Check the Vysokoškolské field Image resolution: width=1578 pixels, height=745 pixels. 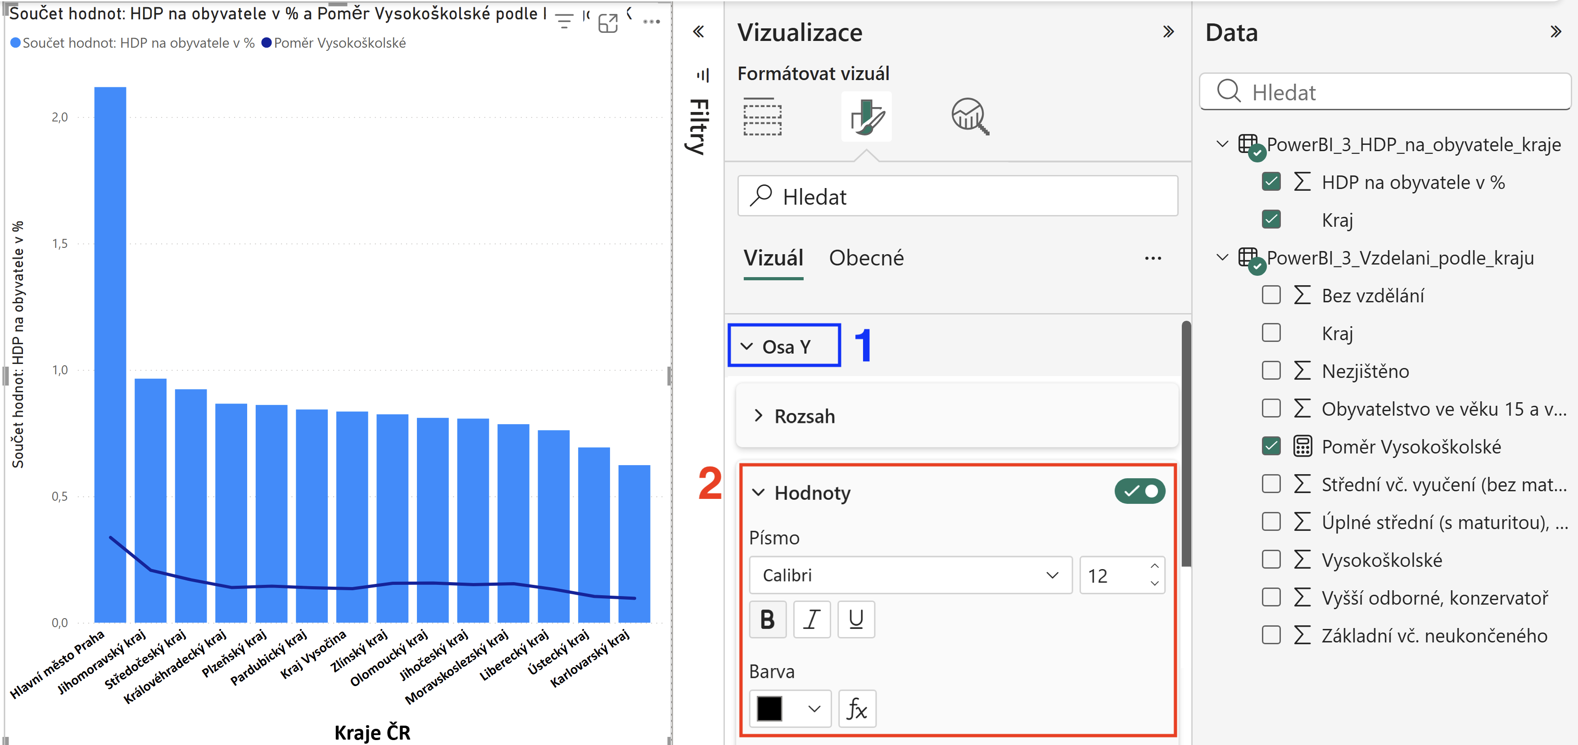(1271, 560)
